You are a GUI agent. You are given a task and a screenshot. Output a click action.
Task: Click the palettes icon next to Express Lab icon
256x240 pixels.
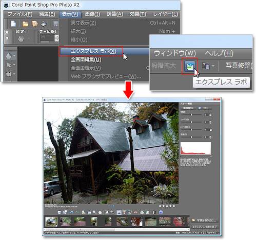tap(206, 66)
